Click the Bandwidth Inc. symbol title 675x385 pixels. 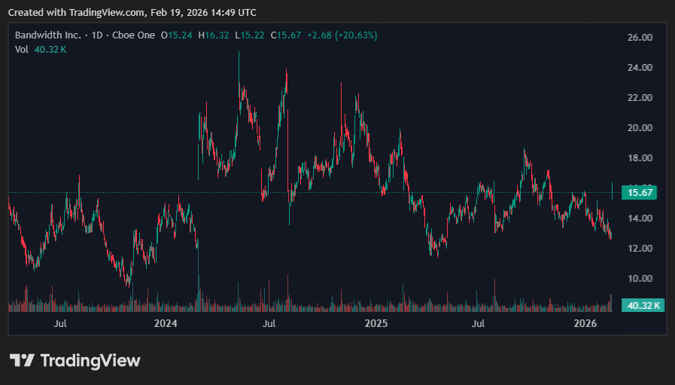coord(47,35)
